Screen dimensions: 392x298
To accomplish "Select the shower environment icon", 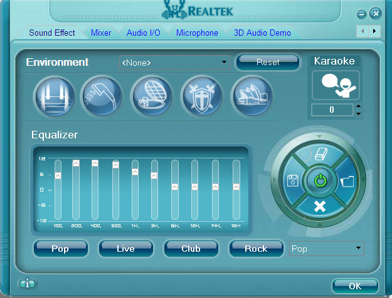I will coord(102,96).
